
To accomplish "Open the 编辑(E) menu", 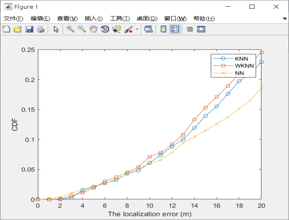I will click(40, 18).
